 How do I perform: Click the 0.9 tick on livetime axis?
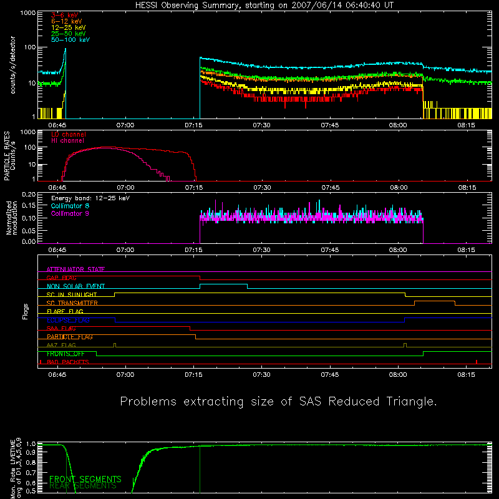pos(31,452)
